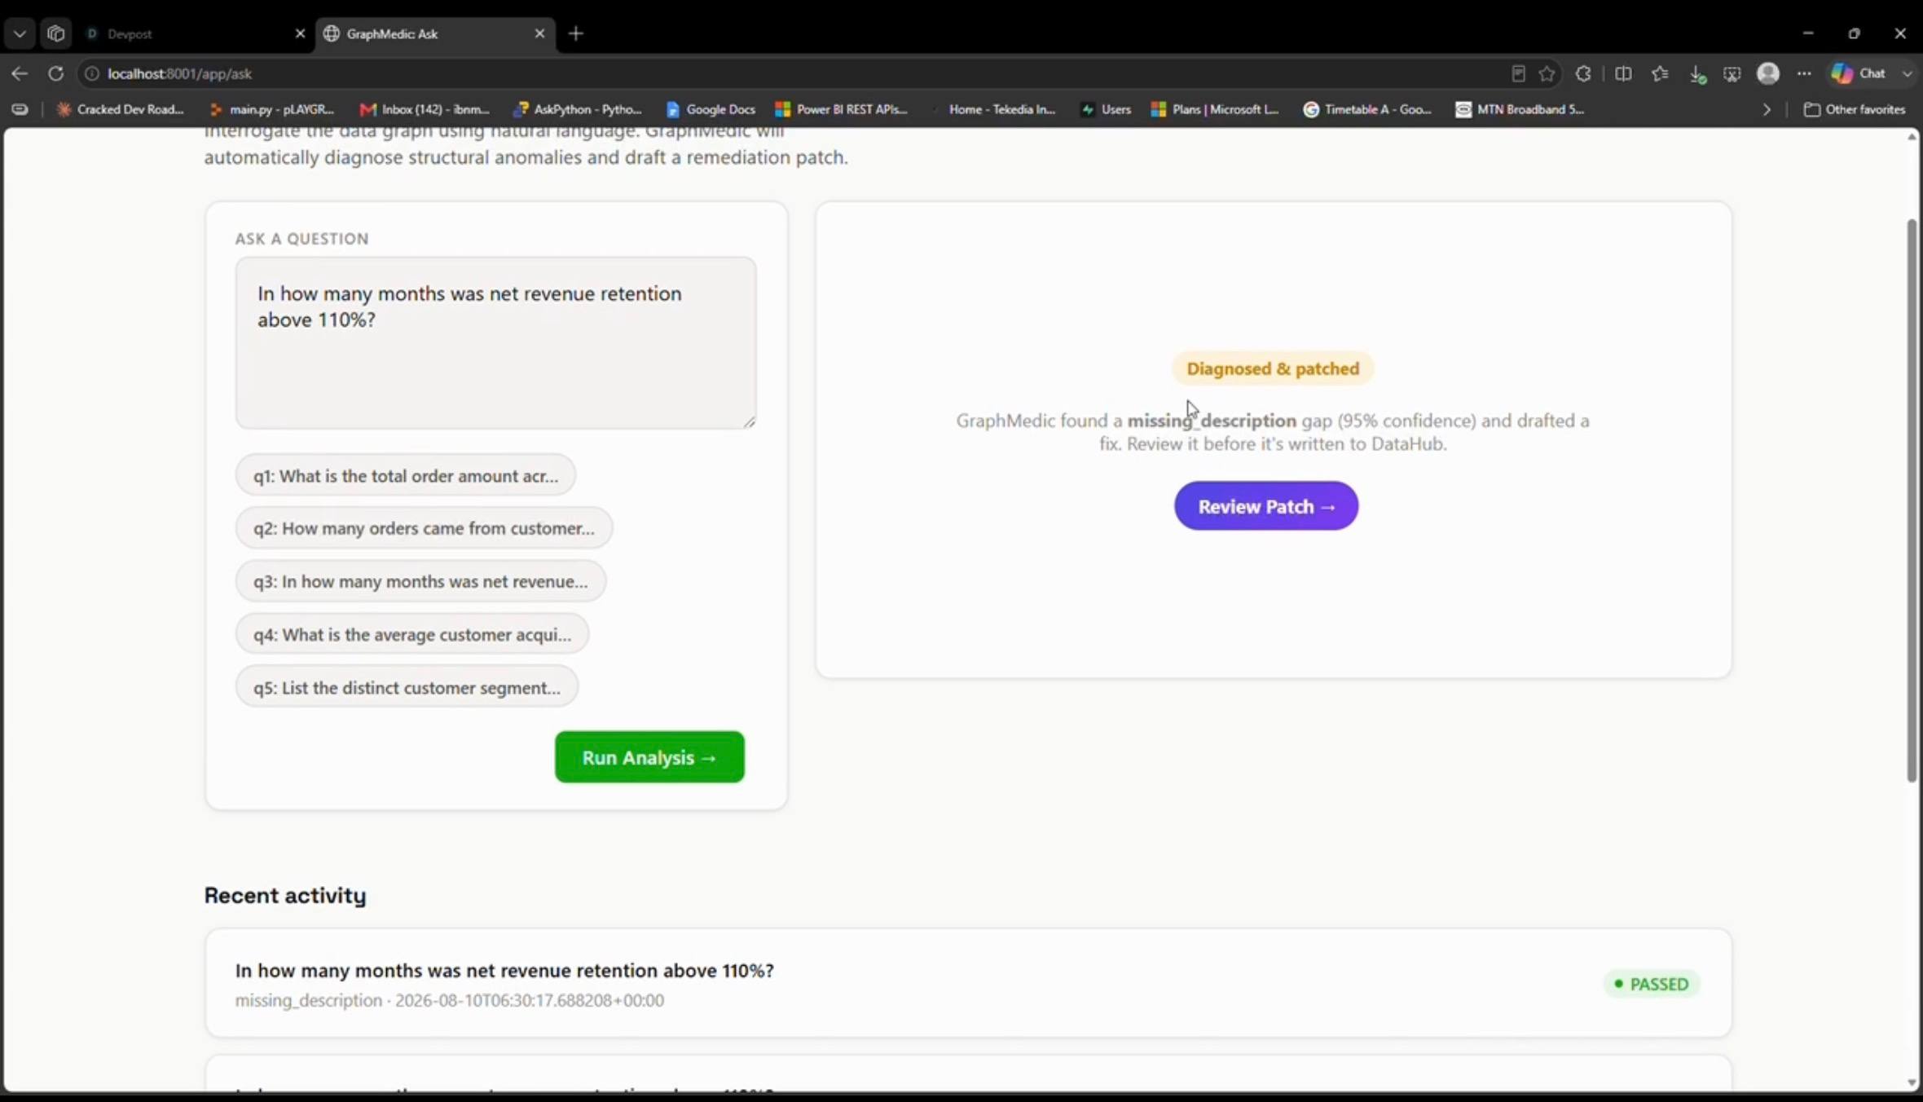Click the scrollbar down arrow
1923x1102 pixels.
pyautogui.click(x=1912, y=1083)
